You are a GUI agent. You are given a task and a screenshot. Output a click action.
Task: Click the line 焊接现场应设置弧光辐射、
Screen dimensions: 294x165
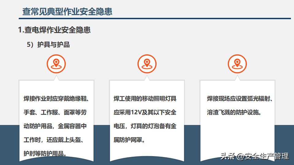(x=240, y=99)
